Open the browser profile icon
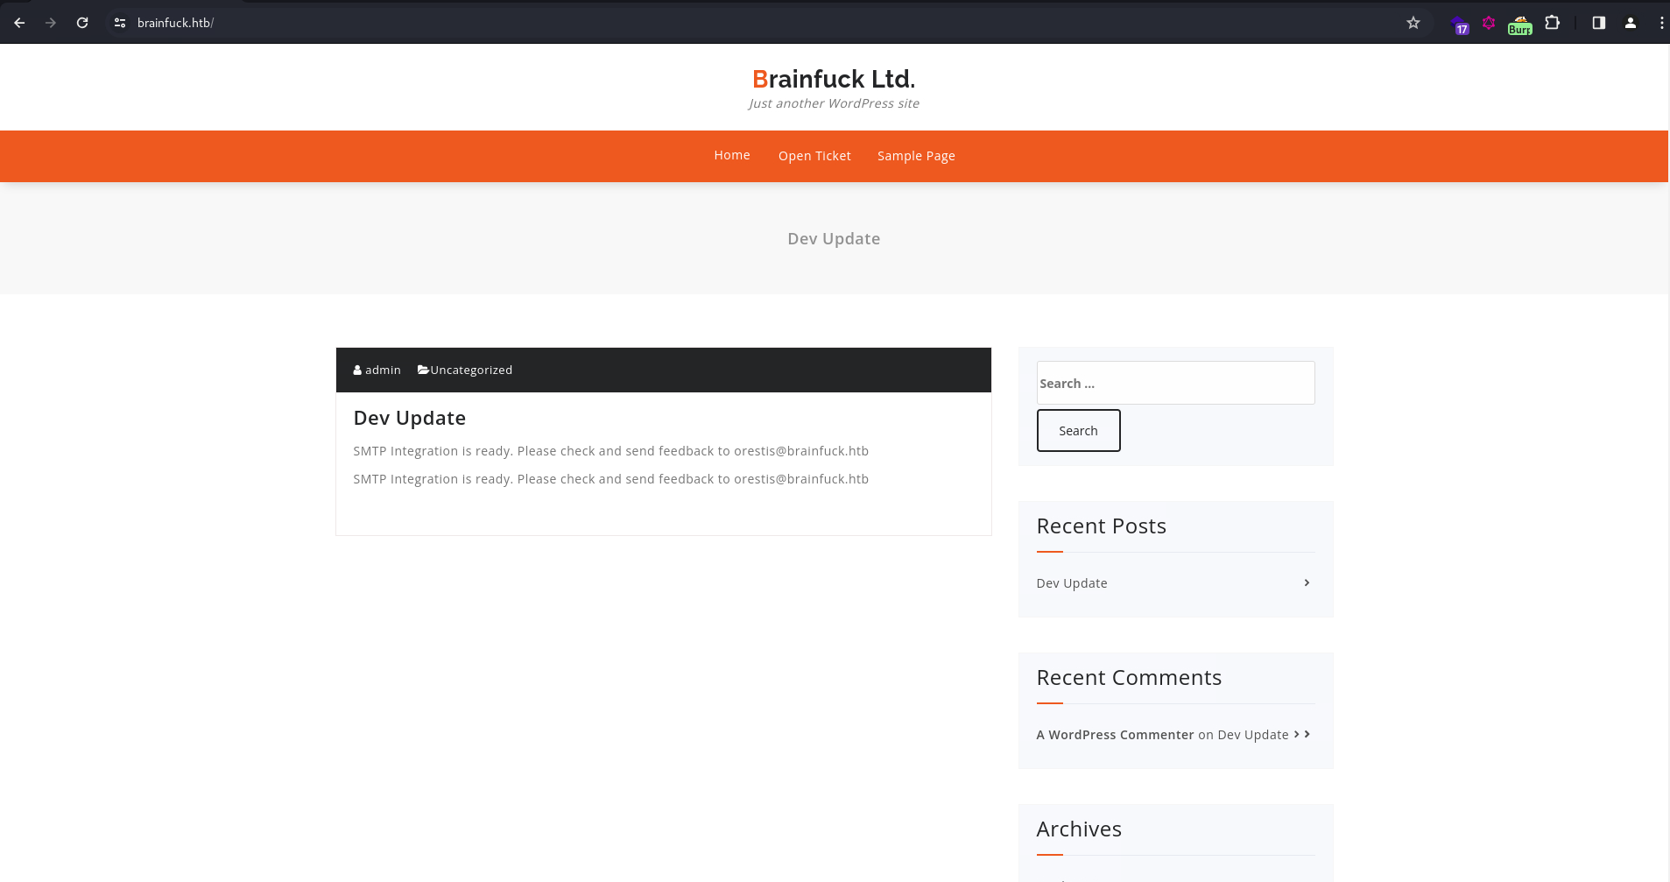The height and width of the screenshot is (882, 1670). pos(1631,23)
